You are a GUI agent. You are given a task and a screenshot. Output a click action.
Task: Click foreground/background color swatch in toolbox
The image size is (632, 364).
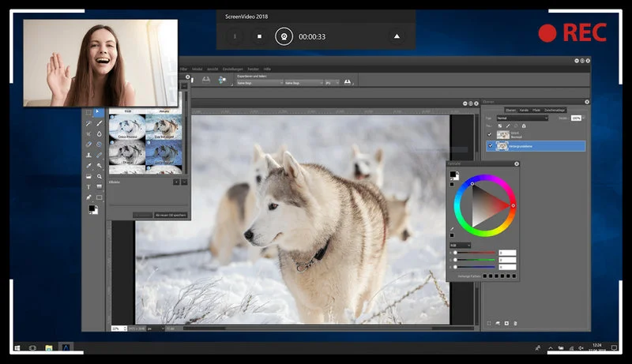(x=93, y=209)
